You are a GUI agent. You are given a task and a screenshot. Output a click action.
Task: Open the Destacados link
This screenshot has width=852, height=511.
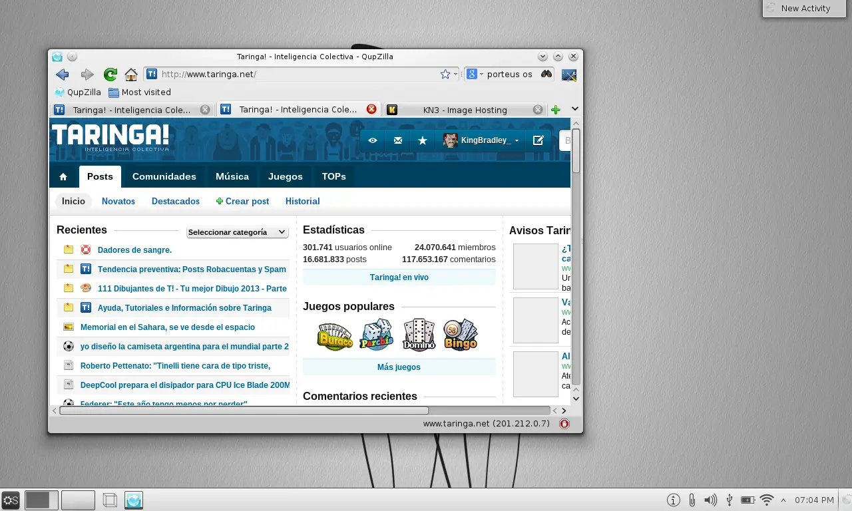pos(176,201)
